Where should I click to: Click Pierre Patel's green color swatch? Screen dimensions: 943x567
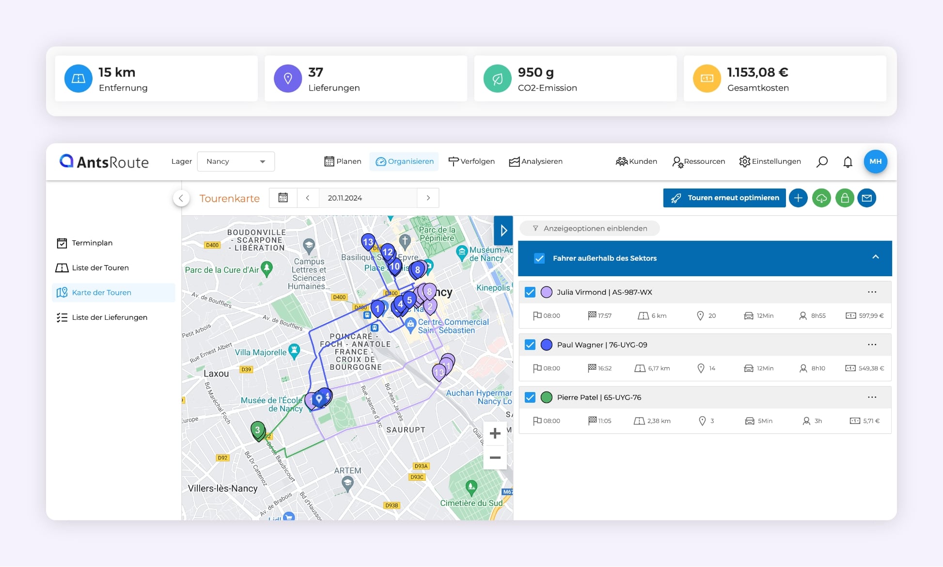click(547, 397)
